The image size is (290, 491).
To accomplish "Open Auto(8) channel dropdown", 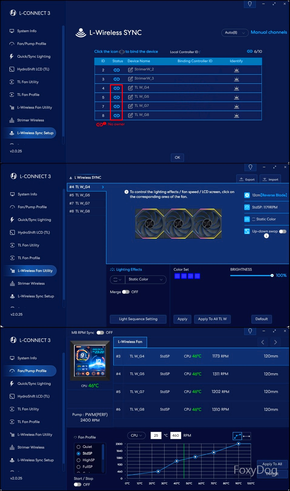I will [235, 32].
